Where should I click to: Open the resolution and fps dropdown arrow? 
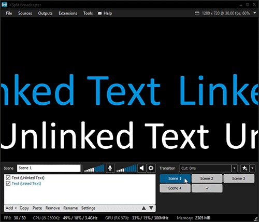point(255,13)
